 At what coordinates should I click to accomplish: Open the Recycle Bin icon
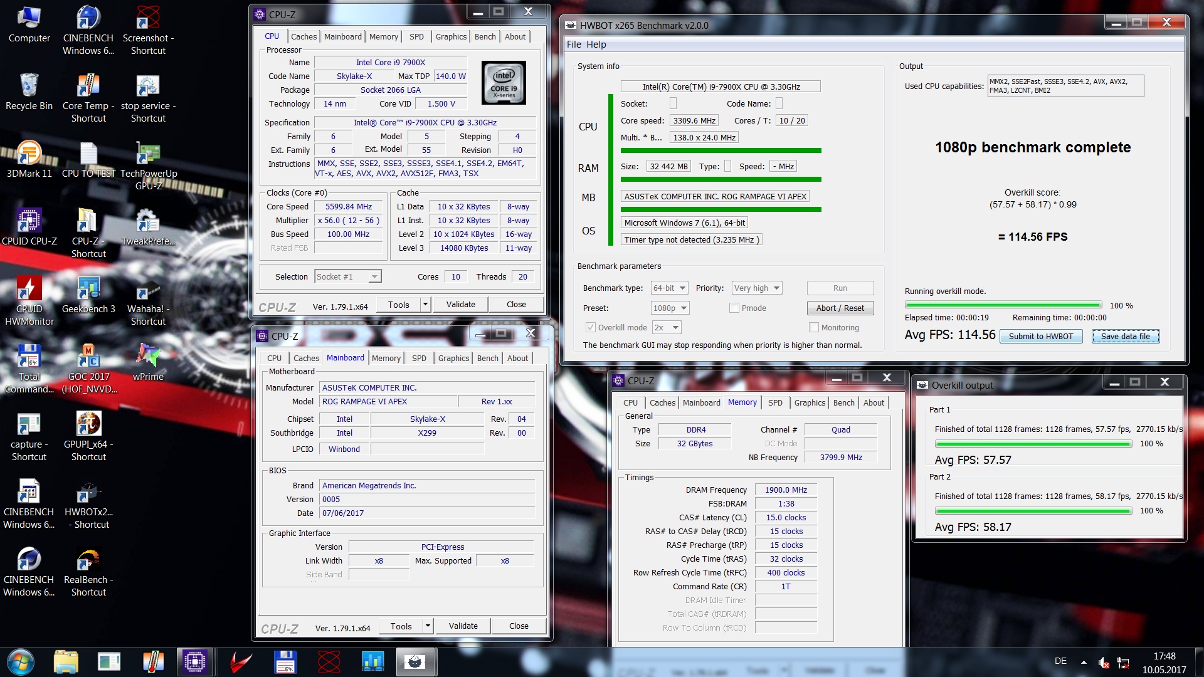(x=29, y=92)
